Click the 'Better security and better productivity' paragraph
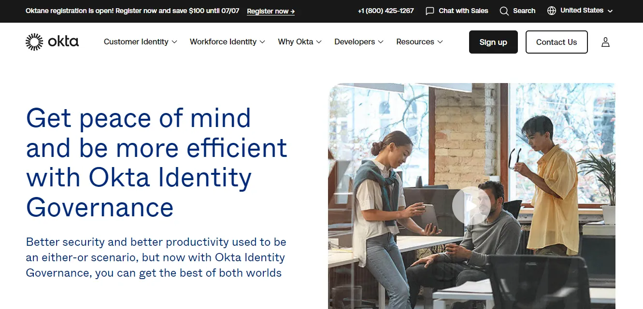The image size is (643, 309). click(156, 257)
